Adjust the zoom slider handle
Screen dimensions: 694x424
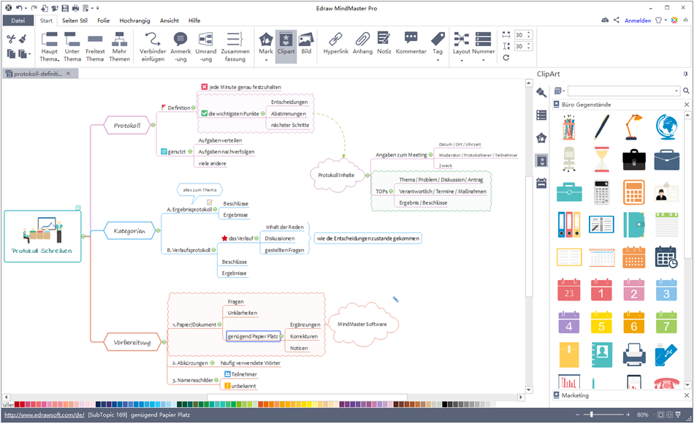(x=592, y=414)
